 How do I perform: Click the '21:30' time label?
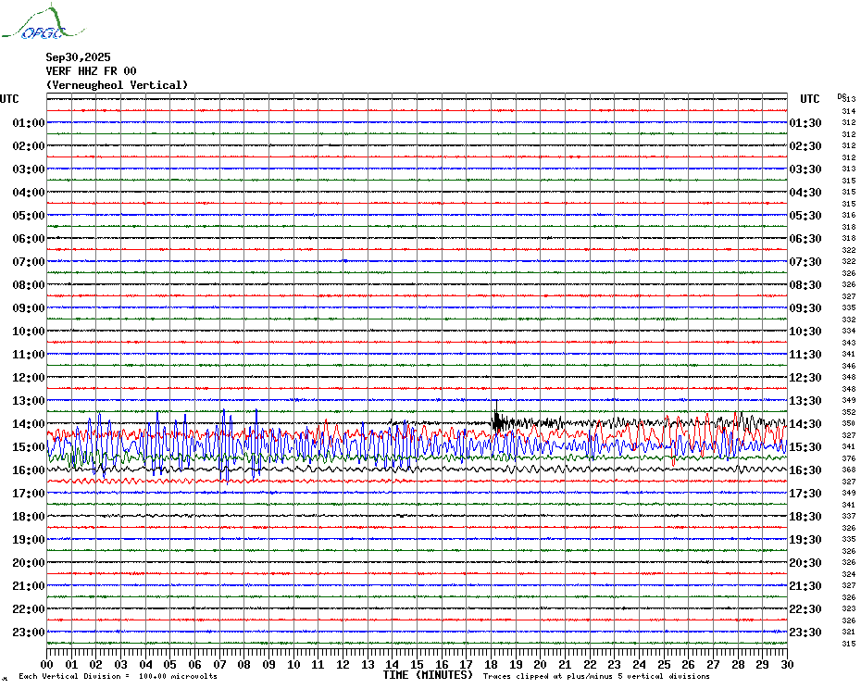pos(805,585)
